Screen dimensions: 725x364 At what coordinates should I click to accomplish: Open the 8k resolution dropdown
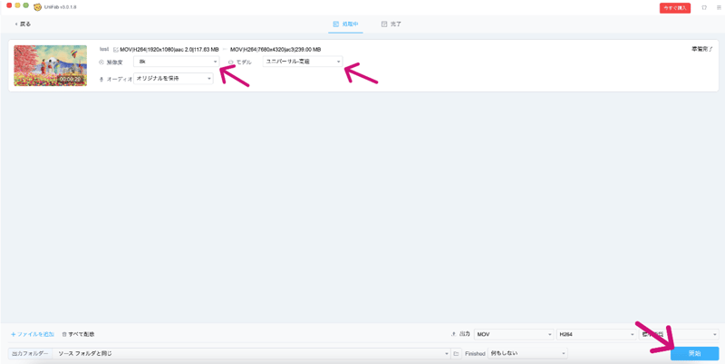(x=176, y=62)
